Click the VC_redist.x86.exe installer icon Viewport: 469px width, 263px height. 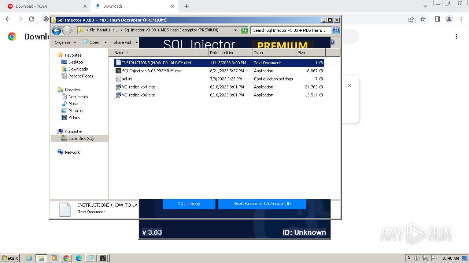click(118, 95)
